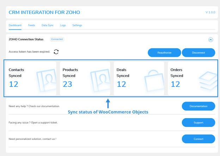This screenshot has height=156, width=220.
Task: Click the Contacts synced count 12
Action: pos(13,84)
